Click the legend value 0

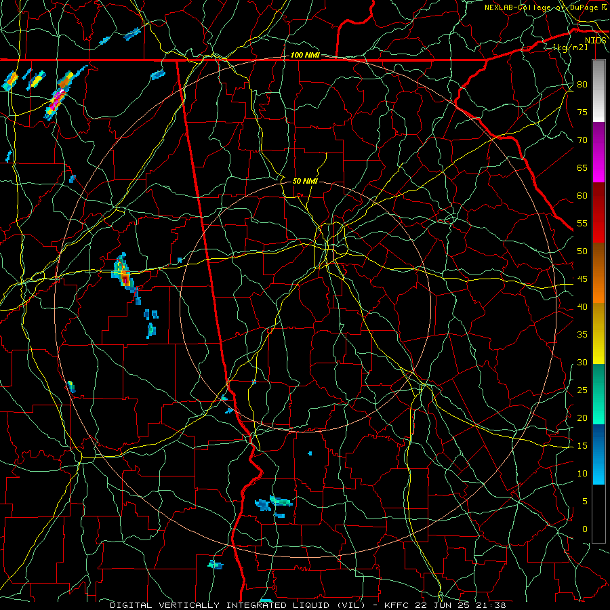(x=585, y=529)
